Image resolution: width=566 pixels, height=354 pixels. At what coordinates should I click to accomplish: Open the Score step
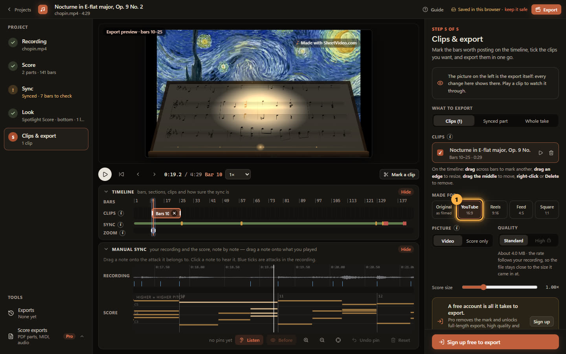(x=46, y=68)
